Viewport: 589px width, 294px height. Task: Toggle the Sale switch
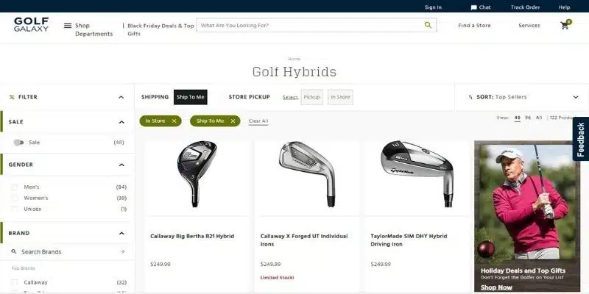pos(18,143)
